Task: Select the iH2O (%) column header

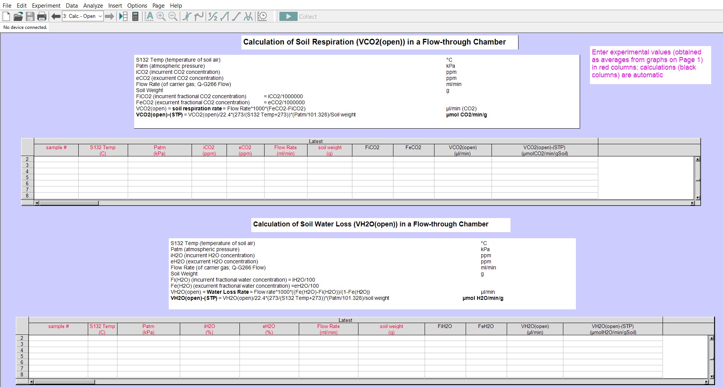Action: [x=209, y=329]
